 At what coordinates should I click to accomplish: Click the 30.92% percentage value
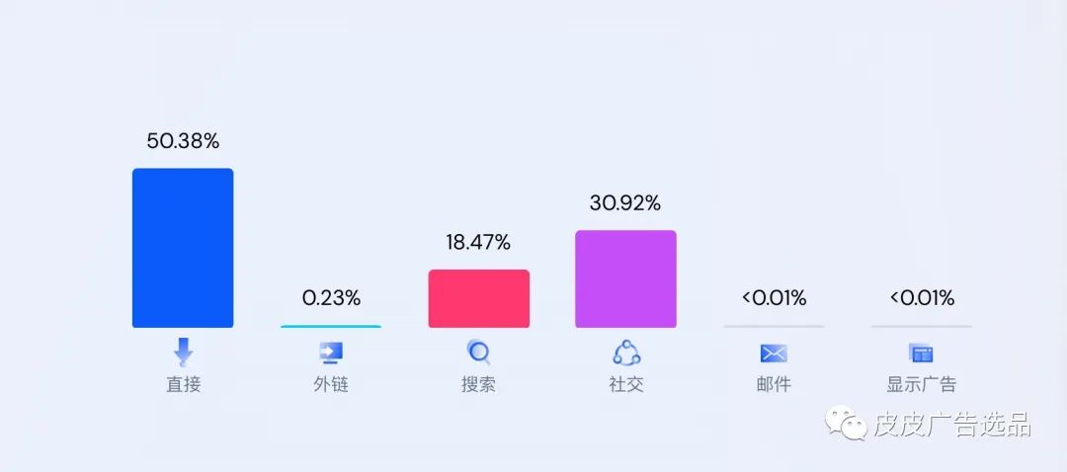(x=625, y=203)
